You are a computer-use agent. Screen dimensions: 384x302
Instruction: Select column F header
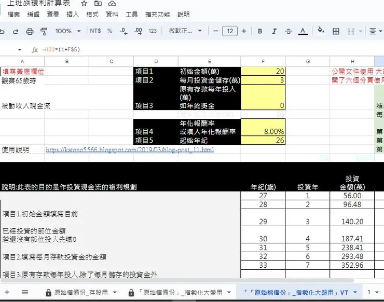(263, 61)
